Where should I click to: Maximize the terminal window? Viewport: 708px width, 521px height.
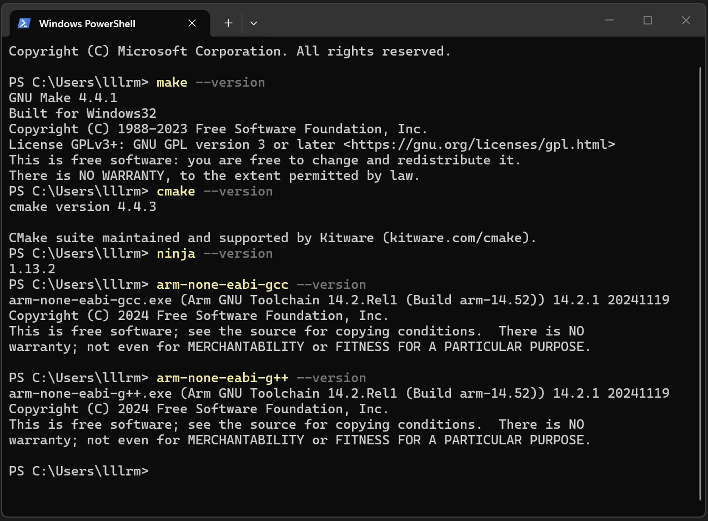coord(647,21)
